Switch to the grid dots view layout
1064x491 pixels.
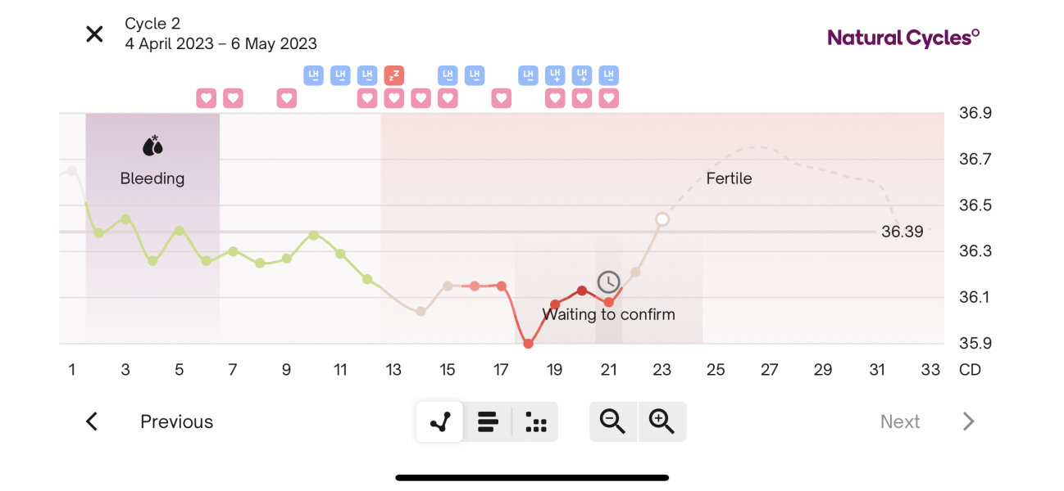click(x=535, y=421)
